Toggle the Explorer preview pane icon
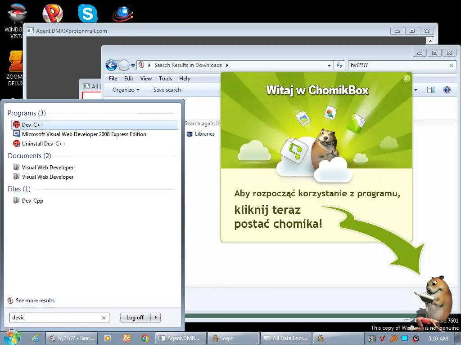Screen dimensions: 461x345 tap(431, 90)
